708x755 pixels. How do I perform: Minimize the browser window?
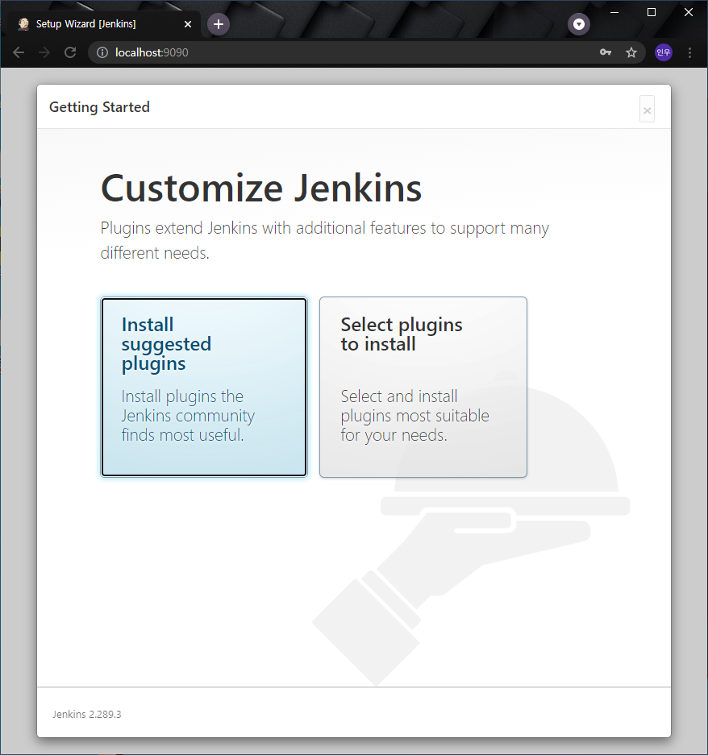point(614,13)
